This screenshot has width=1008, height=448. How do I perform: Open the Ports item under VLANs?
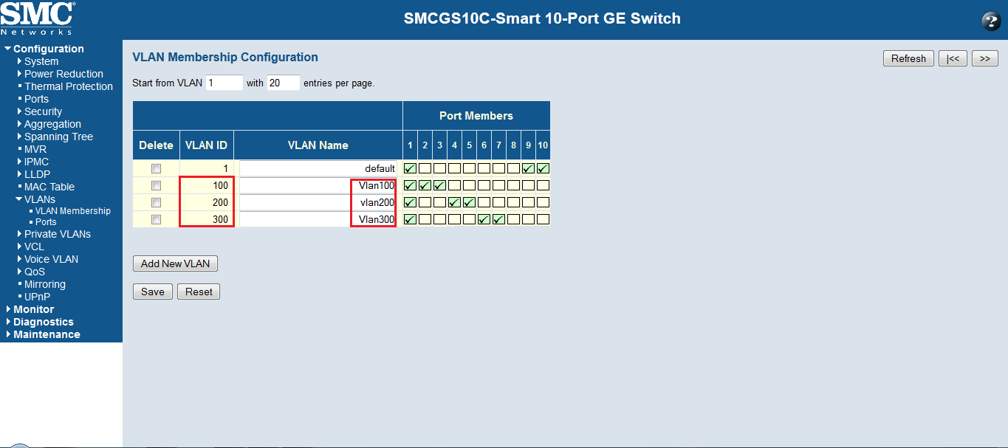coord(46,222)
